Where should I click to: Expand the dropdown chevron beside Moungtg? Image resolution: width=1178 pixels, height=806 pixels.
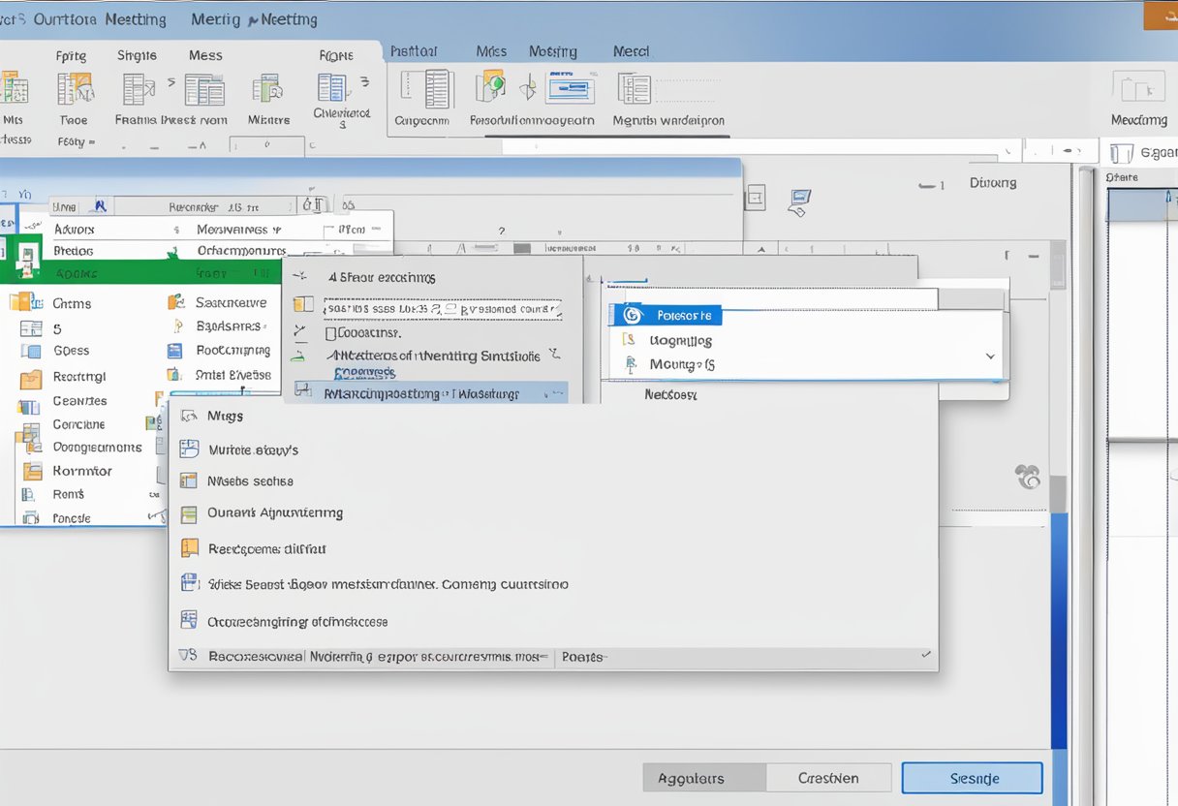(990, 356)
